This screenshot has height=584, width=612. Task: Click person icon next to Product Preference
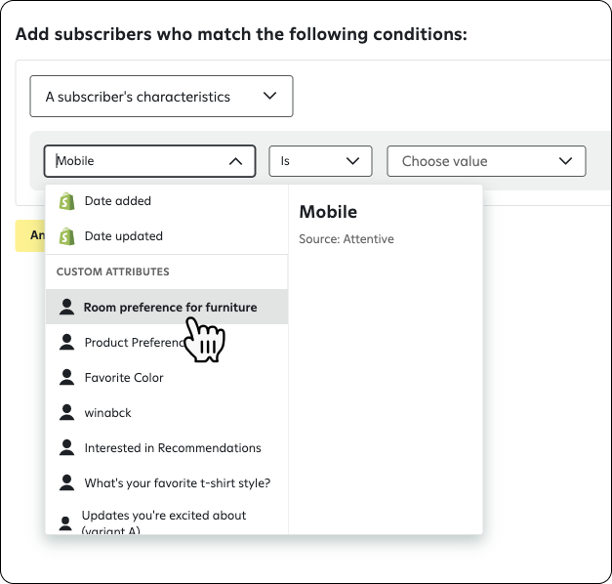66,342
